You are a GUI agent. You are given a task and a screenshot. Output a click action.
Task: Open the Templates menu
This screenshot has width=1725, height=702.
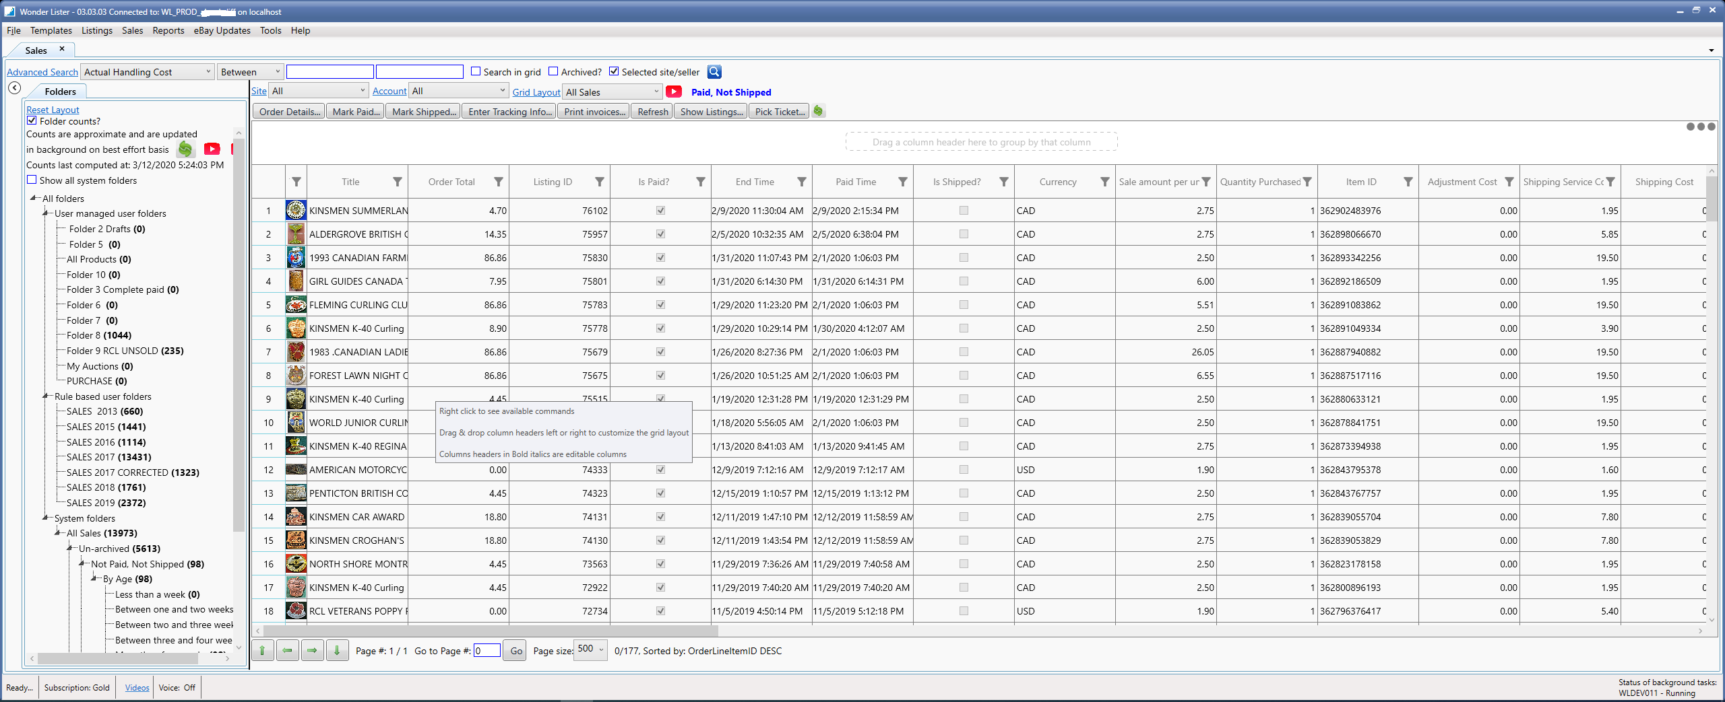(x=51, y=30)
